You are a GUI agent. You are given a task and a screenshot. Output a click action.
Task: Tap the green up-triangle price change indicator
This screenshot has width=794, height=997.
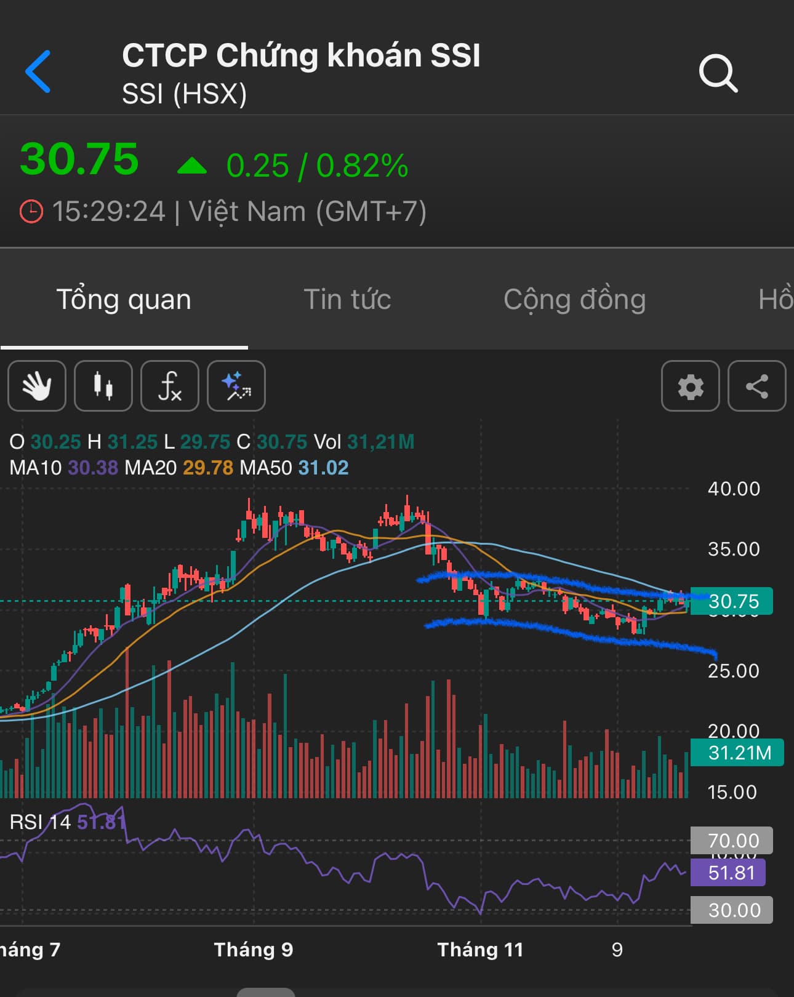point(192,166)
